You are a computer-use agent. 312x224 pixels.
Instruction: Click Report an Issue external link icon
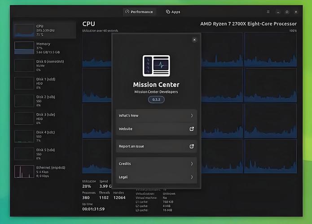pyautogui.click(x=192, y=146)
